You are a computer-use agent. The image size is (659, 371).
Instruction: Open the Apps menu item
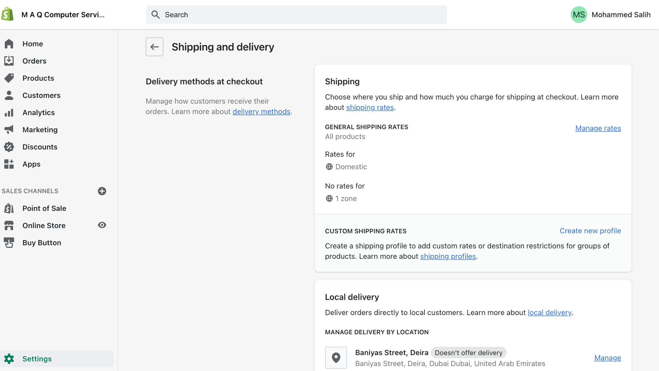click(31, 164)
